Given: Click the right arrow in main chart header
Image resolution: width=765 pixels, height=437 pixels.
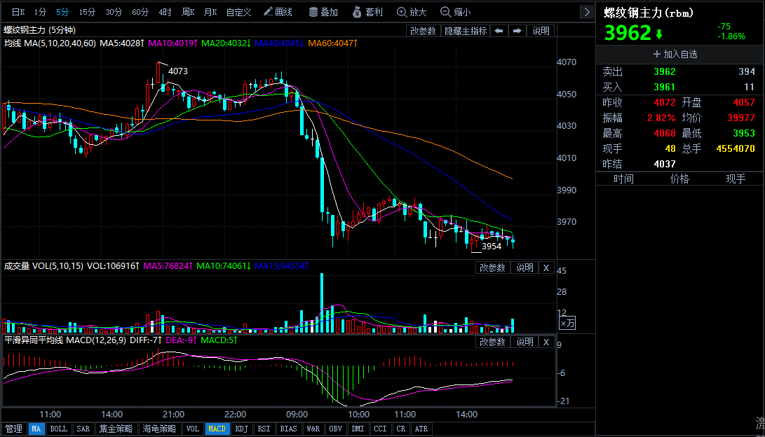Looking at the screenshot, I should click(517, 31).
